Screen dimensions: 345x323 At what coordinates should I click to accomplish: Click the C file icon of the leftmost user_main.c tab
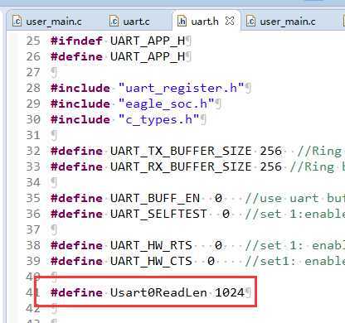(x=17, y=22)
